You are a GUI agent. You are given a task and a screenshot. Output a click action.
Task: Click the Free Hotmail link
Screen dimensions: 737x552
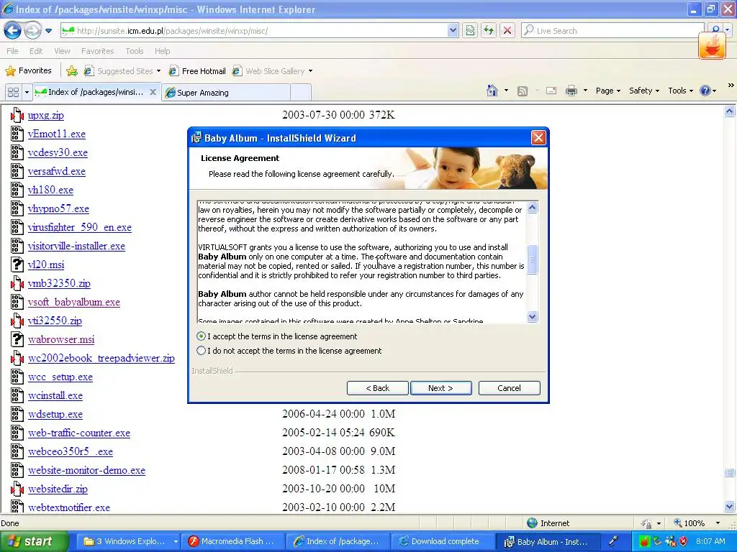(198, 71)
